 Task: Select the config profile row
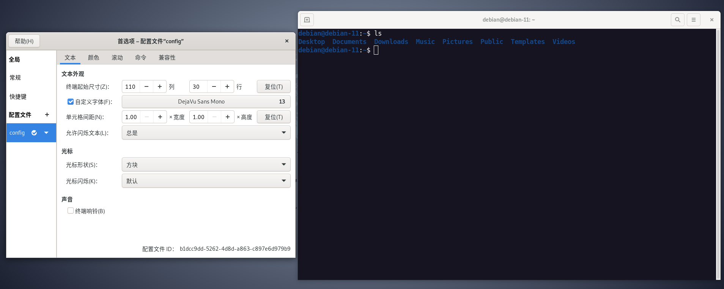31,133
